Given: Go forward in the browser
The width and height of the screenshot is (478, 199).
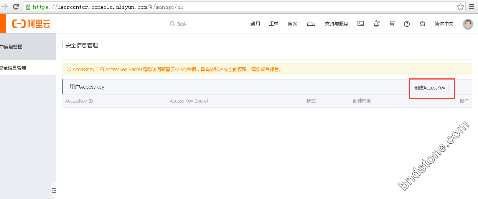Looking at the screenshot, I should (5, 7).
